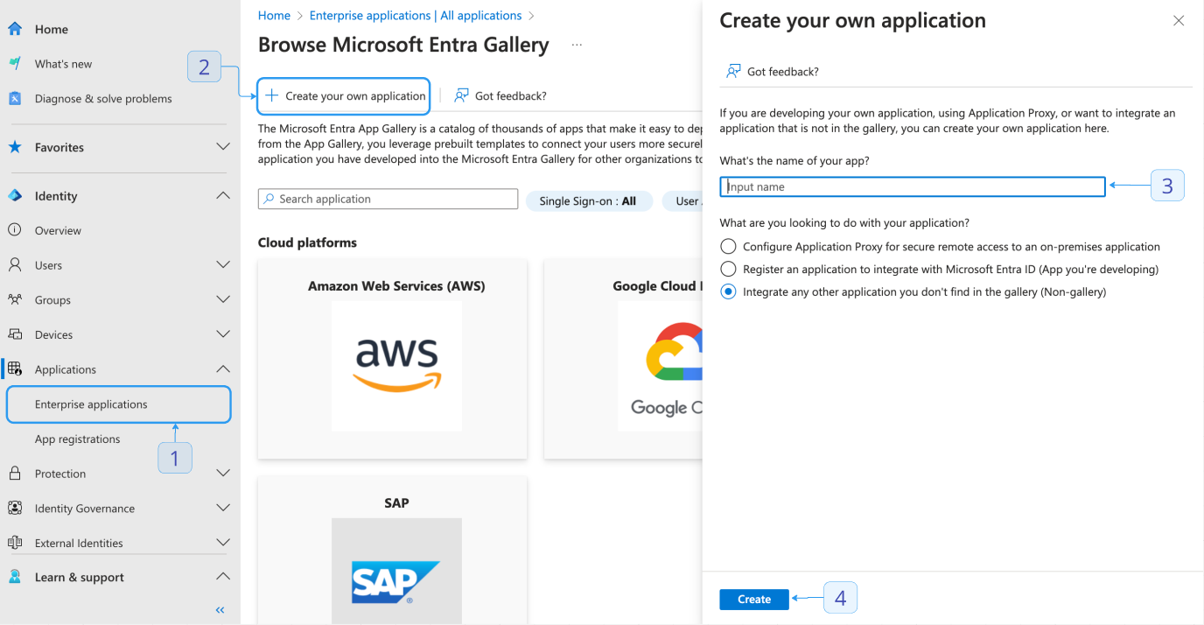
Task: Close the Create your own application panel
Action: point(1179,21)
